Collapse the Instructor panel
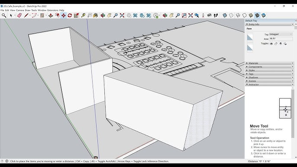The width and height of the screenshot is (297, 167). (x=247, y=84)
